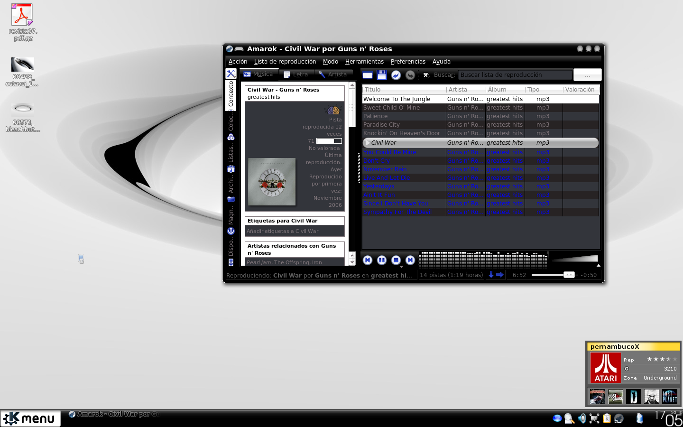Open the Listas sidebar tab
Screen dimensions: 683x427
[231, 158]
